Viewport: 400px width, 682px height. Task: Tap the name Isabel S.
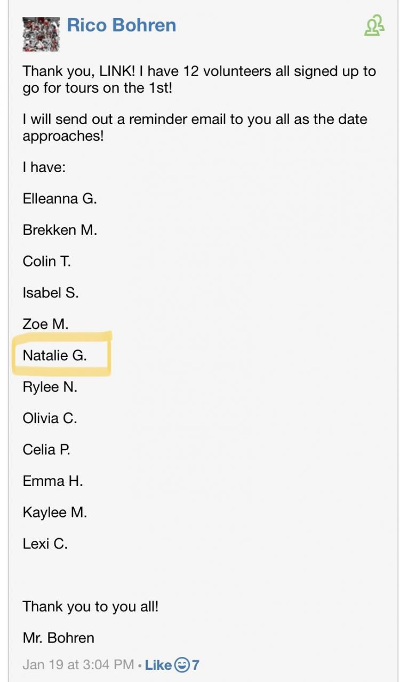tap(51, 293)
